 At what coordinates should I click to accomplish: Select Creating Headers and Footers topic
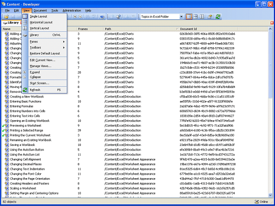coord(30,184)
